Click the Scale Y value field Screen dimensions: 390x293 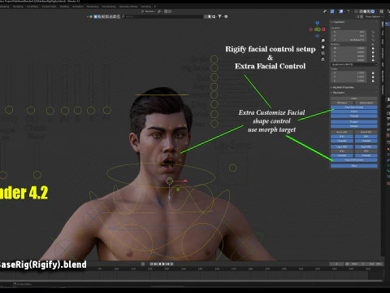(x=349, y=77)
